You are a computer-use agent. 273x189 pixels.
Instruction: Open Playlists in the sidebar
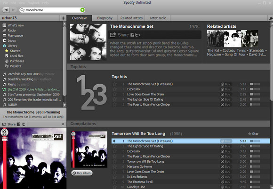pyautogui.click(x=16, y=66)
